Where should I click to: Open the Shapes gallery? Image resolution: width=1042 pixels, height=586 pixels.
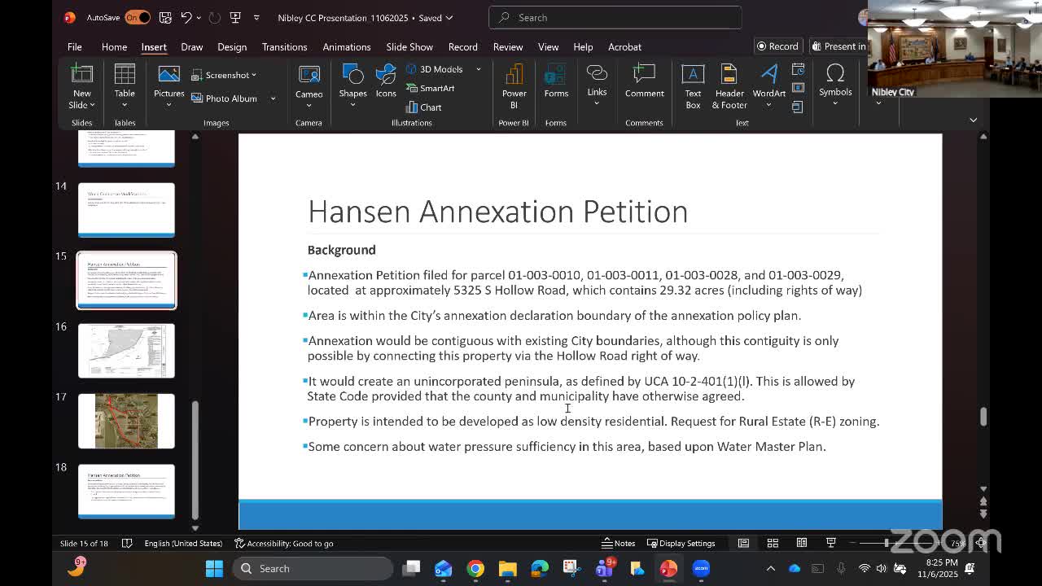point(352,85)
